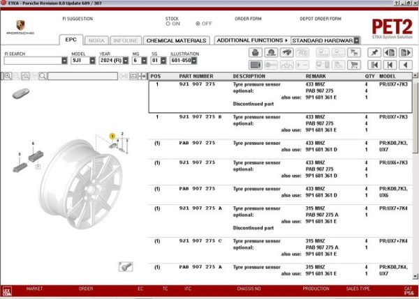Click the move-divider arrow icon
419x299 pixels.
pos(142,76)
